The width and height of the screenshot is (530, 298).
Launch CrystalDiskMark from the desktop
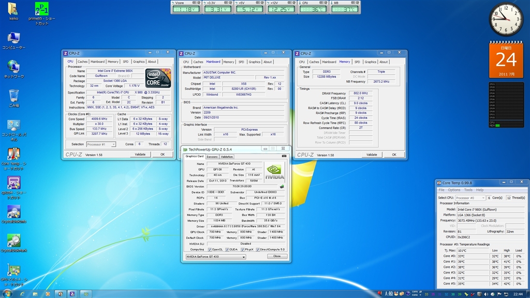point(14,241)
